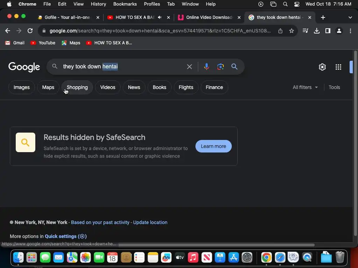
Task: Filter results by Books
Action: [159, 87]
